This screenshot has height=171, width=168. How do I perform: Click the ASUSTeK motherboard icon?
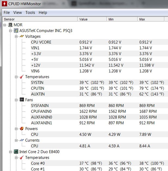pyautogui.click(x=16, y=30)
